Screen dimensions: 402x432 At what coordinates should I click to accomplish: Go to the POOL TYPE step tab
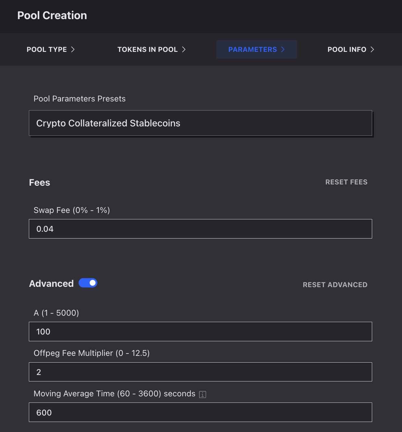(47, 50)
